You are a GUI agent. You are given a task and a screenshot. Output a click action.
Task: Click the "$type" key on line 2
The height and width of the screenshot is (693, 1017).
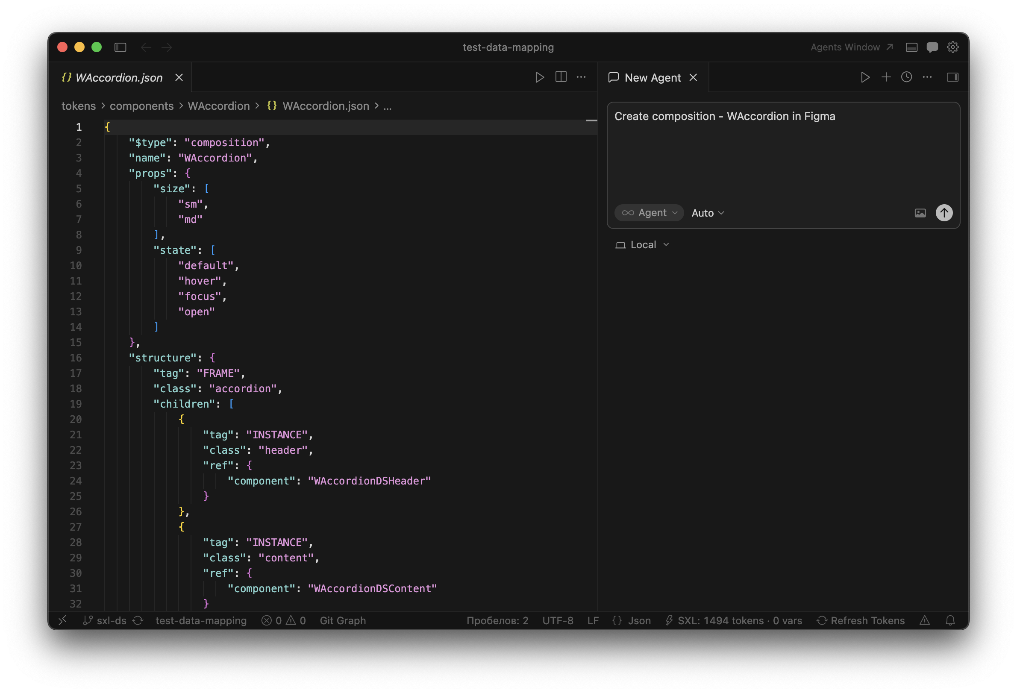pyautogui.click(x=150, y=143)
